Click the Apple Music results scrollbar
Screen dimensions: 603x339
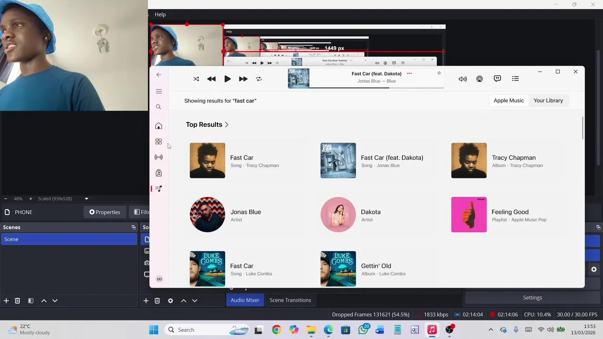click(x=583, y=128)
